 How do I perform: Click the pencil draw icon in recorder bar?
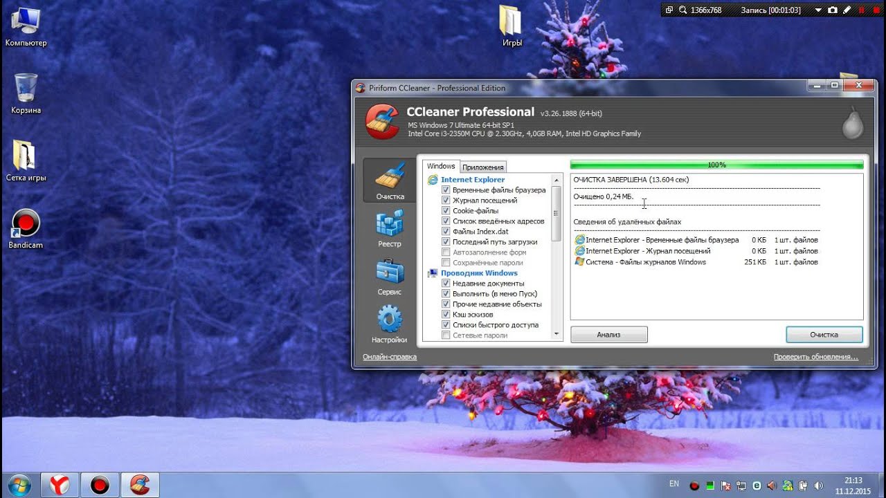[x=847, y=10]
